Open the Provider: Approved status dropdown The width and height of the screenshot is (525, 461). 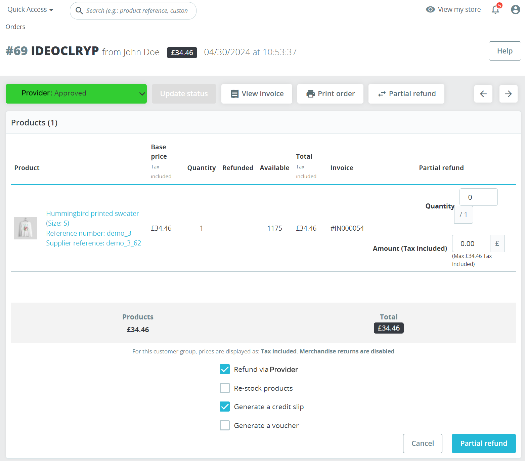76,94
